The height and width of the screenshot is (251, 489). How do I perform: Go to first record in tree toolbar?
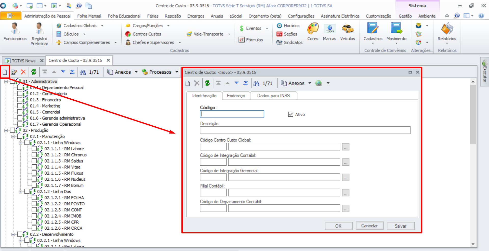point(45,72)
